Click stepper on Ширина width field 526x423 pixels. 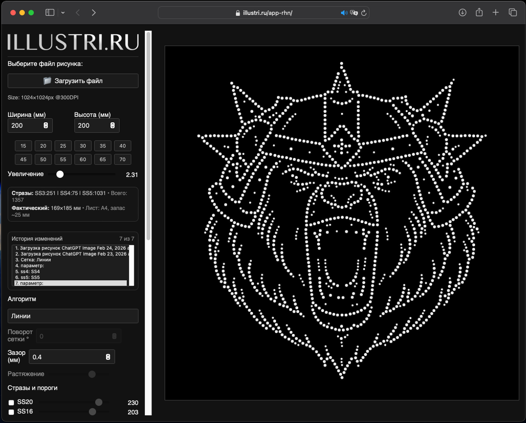tap(46, 126)
